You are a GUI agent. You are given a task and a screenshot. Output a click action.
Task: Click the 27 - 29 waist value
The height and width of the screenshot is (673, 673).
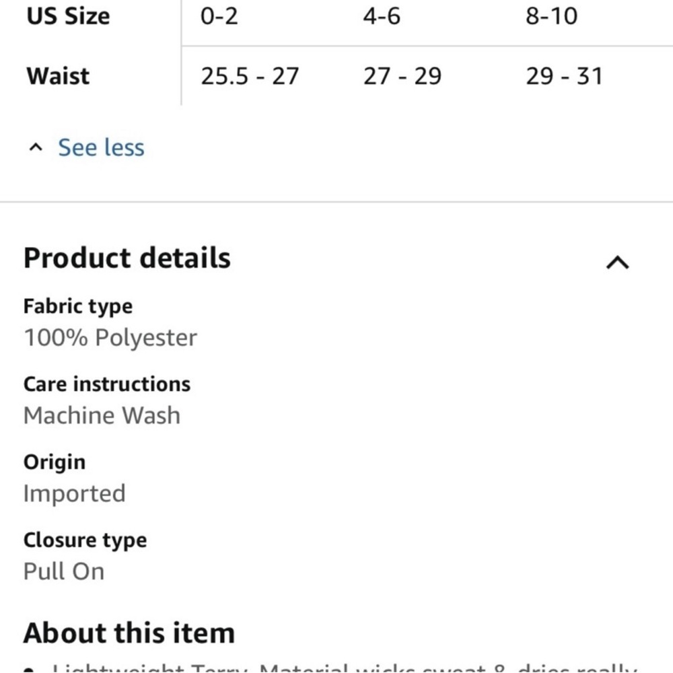[402, 76]
